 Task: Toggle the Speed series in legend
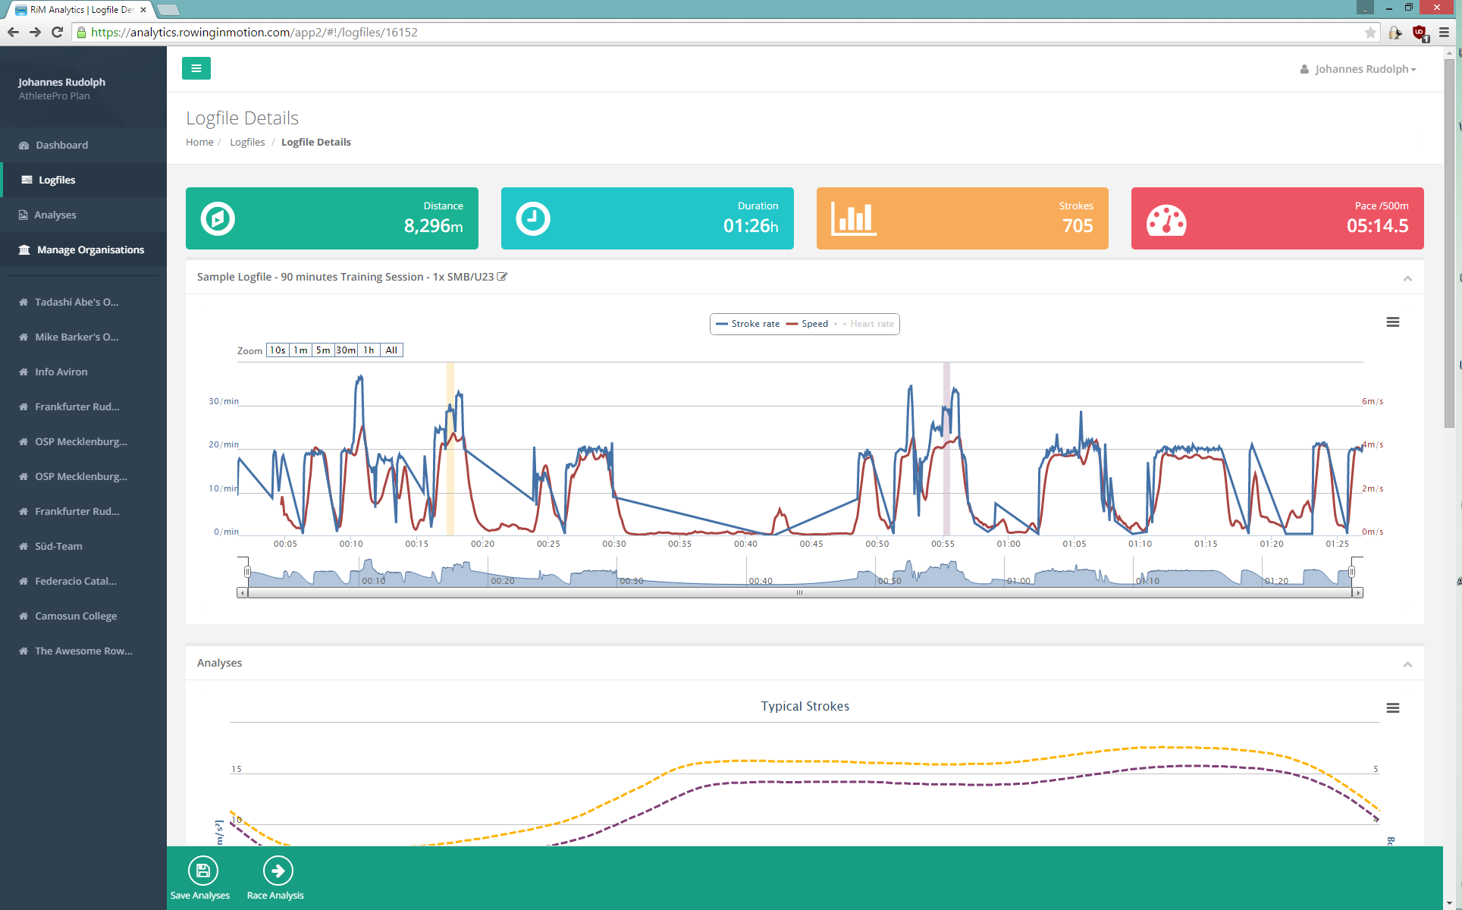pos(808,324)
